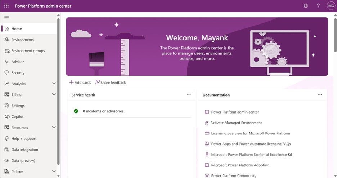The image size is (337, 178).
Task: Open the settings gear in header
Action: pos(306,6)
